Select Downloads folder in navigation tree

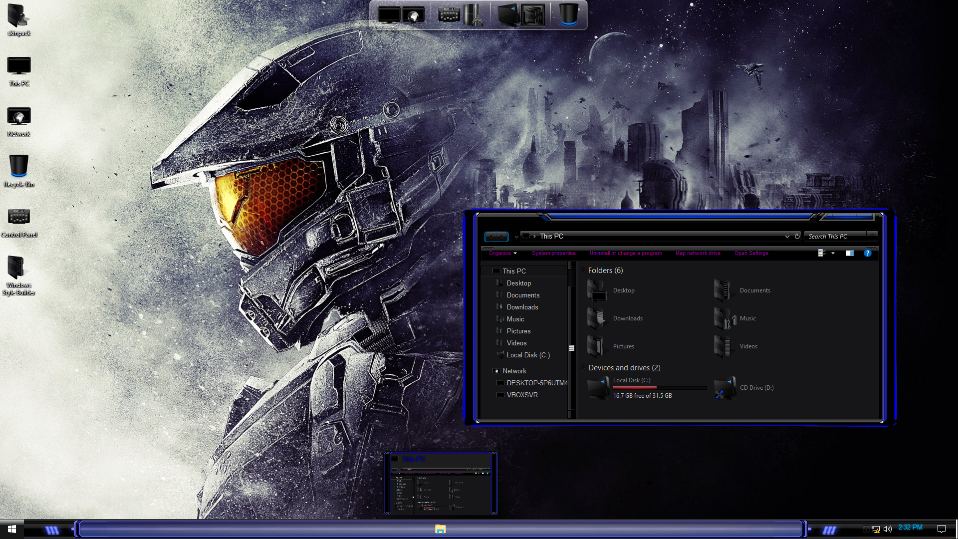coord(522,307)
